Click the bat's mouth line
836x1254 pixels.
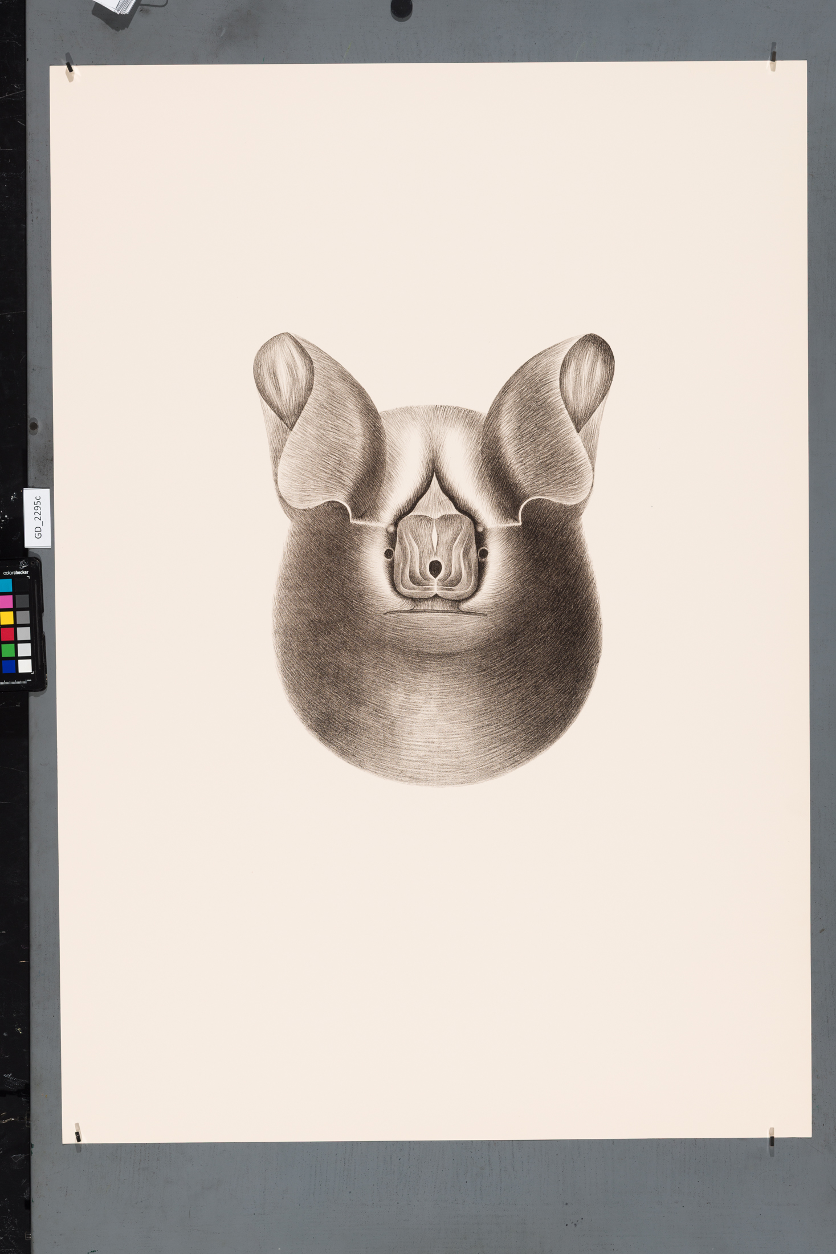pos(434,612)
